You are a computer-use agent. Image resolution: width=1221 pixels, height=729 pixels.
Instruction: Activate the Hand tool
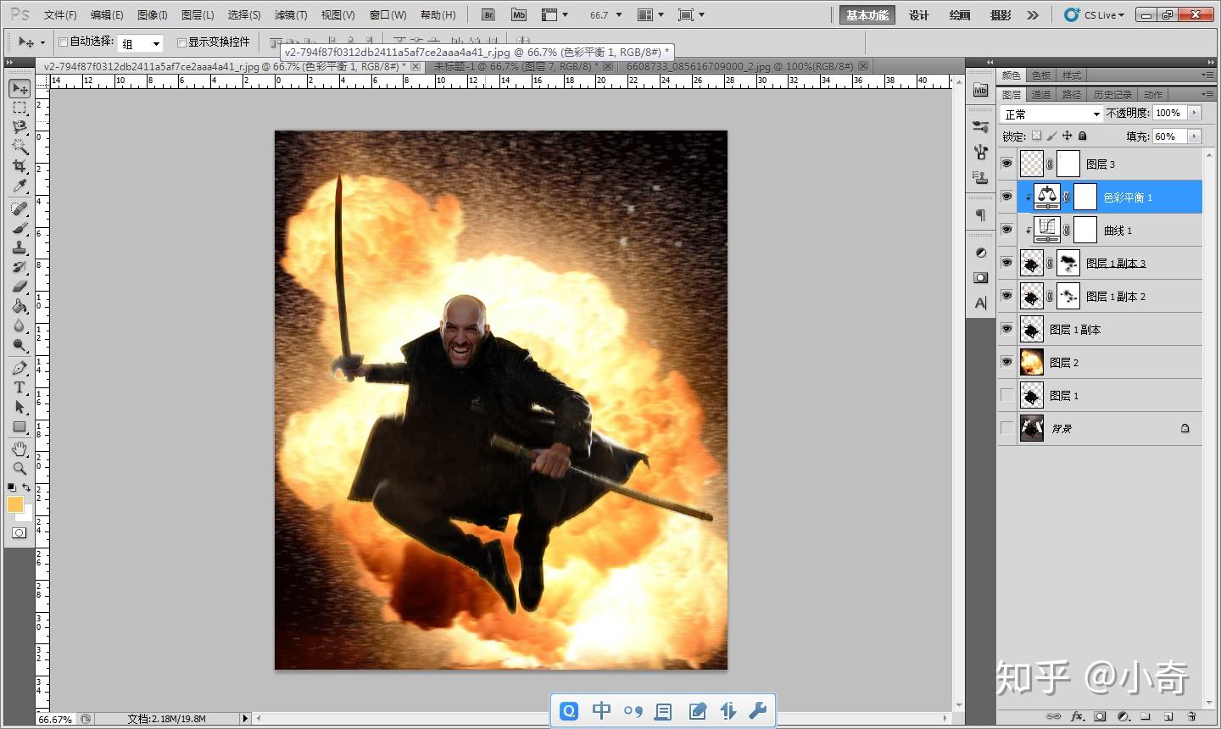point(20,448)
